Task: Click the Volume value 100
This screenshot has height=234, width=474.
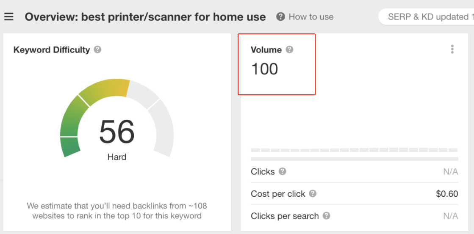Action: tap(265, 69)
